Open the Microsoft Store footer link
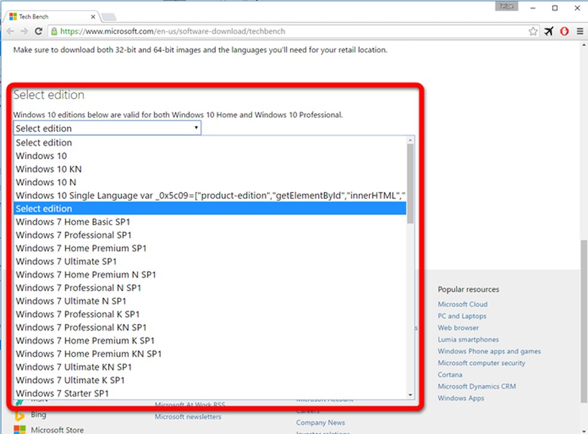 pos(57,430)
